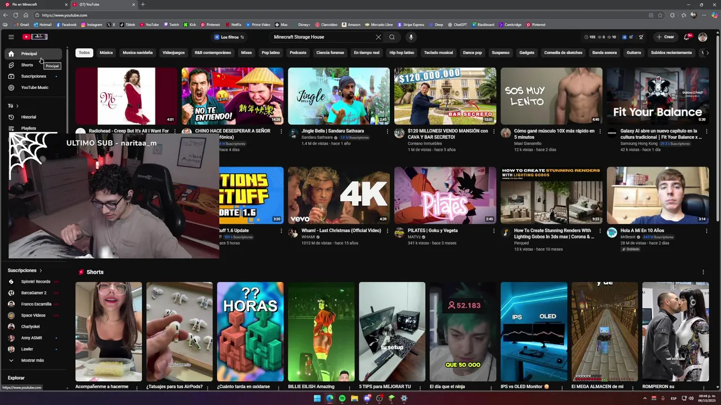Open the volume control in system tray

pyautogui.click(x=691, y=398)
